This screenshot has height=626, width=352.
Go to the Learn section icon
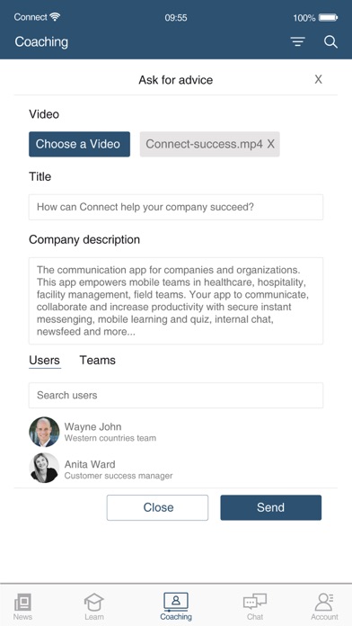click(94, 602)
